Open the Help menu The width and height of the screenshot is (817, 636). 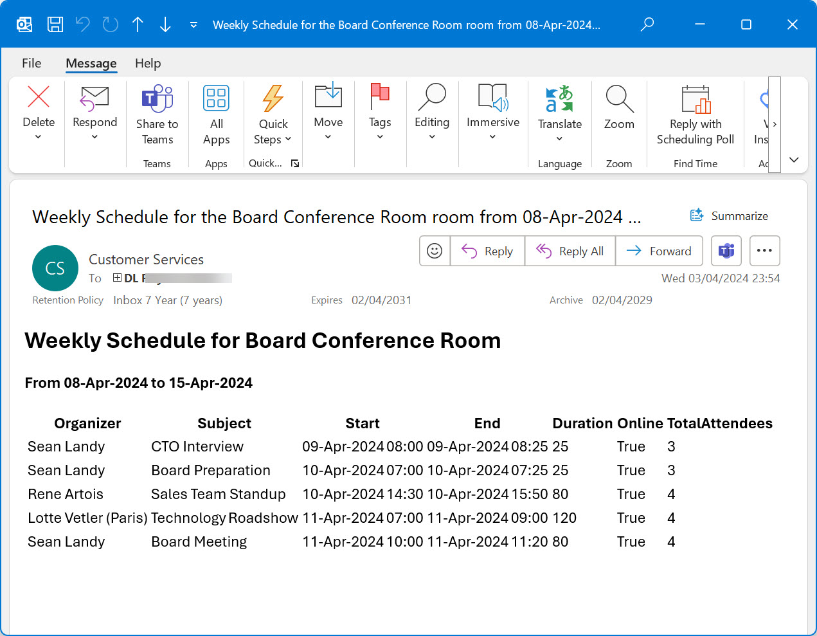147,63
